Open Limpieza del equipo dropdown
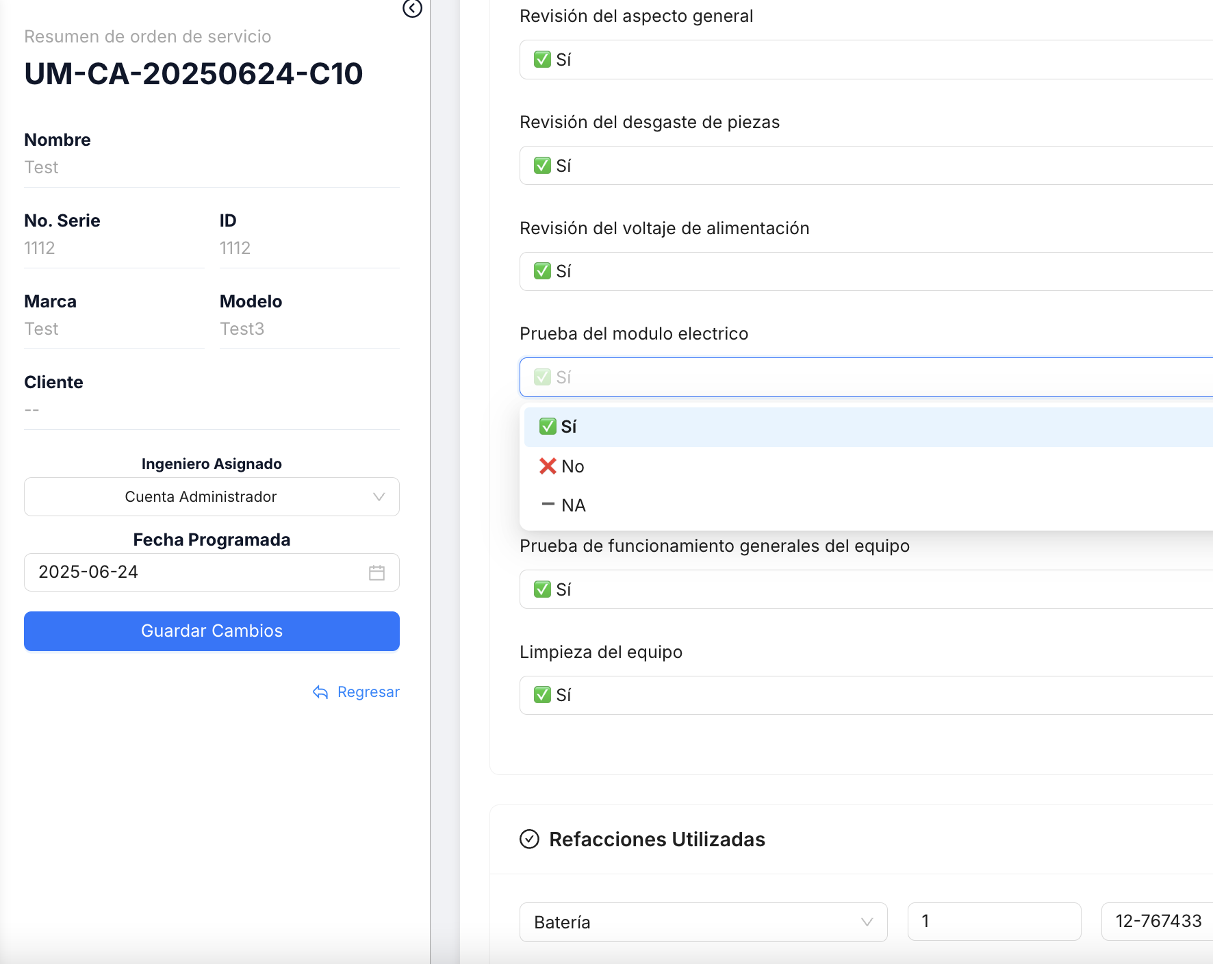The height and width of the screenshot is (964, 1213). point(863,695)
